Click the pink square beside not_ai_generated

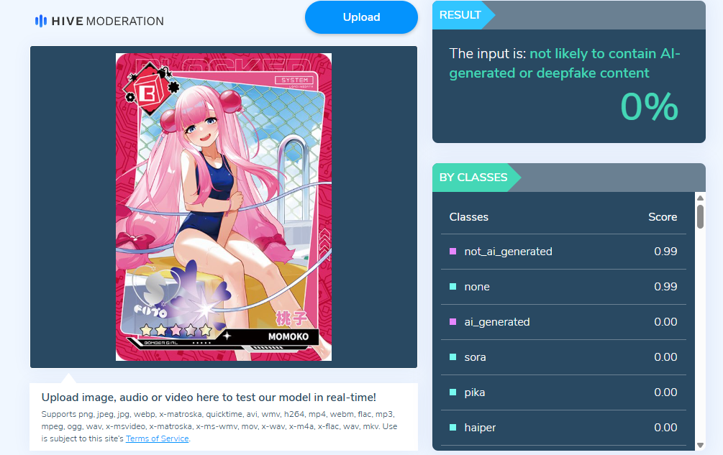(453, 252)
